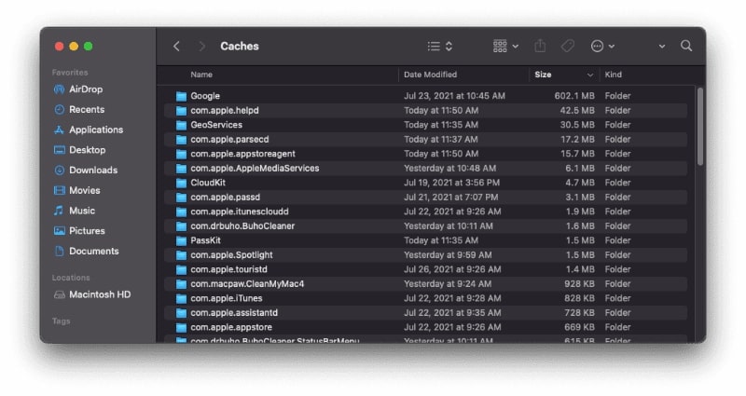This screenshot has width=746, height=396.
Task: Sort by the Name column header
Action: point(201,75)
